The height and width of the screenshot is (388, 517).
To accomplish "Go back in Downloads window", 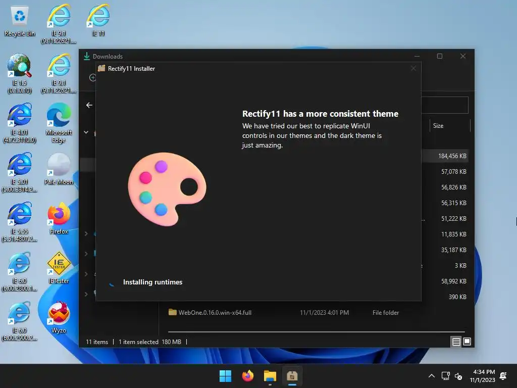I will click(x=89, y=105).
